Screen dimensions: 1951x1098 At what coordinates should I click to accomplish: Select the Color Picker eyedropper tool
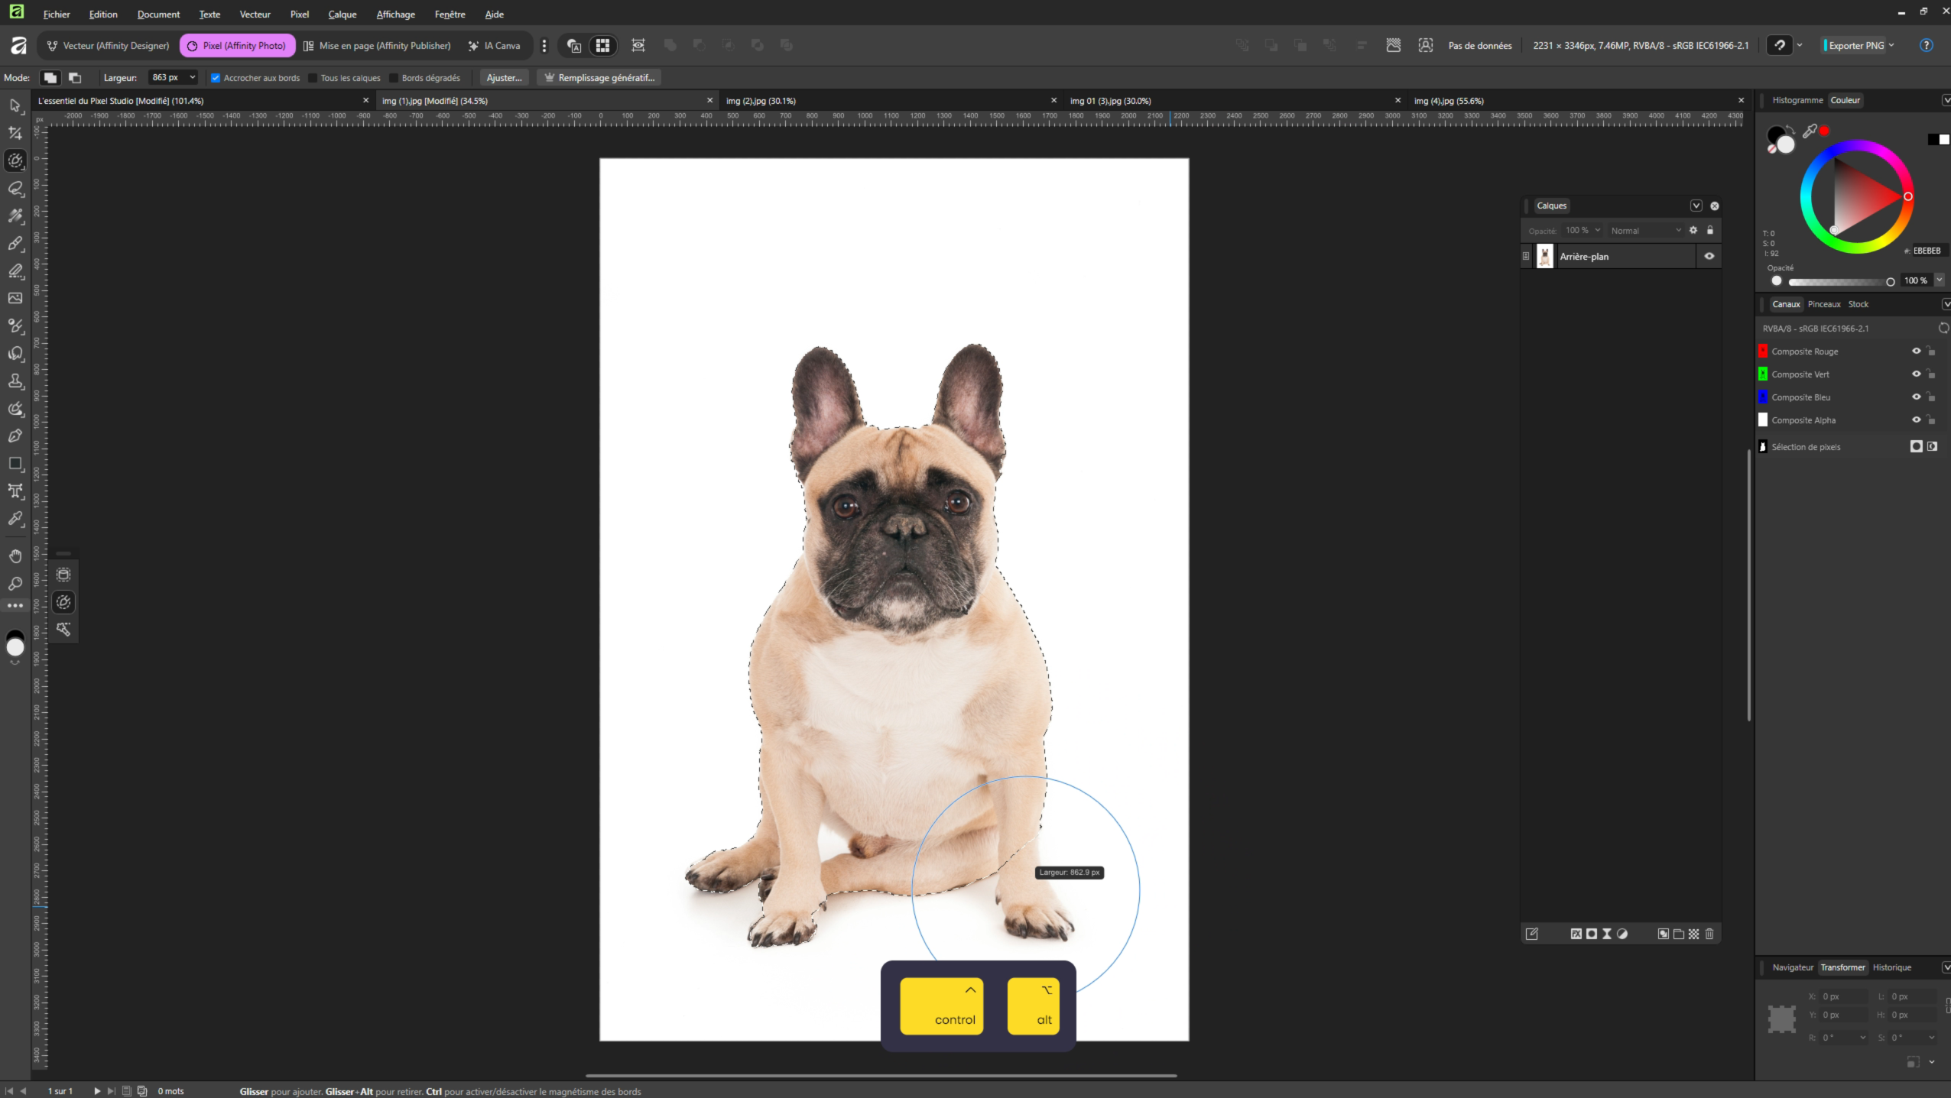pyautogui.click(x=15, y=519)
